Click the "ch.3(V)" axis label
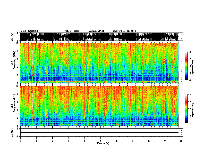This screenshot has height=158, width=204. 12,132
